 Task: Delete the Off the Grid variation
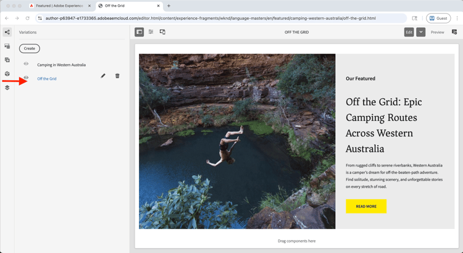(x=117, y=76)
